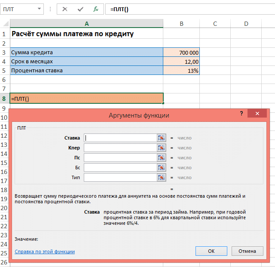
Task: Collapse dialog using Ставка range selector icon
Action: (x=162, y=138)
